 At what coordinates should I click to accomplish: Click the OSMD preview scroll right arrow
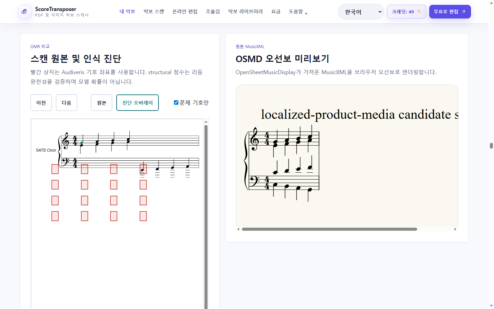tap(455, 229)
